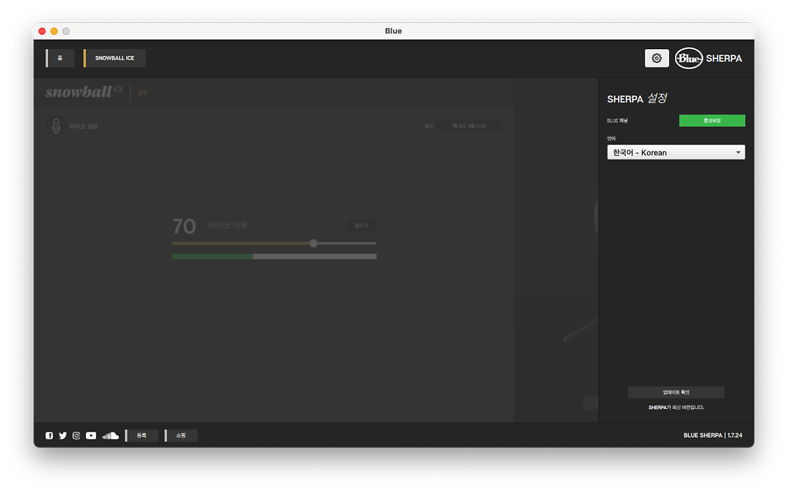Click the 마이크 설정 label
The width and height of the screenshot is (788, 492).
pyautogui.click(x=83, y=127)
